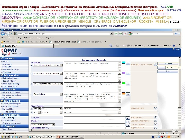This screenshot has height=139, width=185.
Task: Click the Home icon in command bar
Action: [x=111, y=46]
